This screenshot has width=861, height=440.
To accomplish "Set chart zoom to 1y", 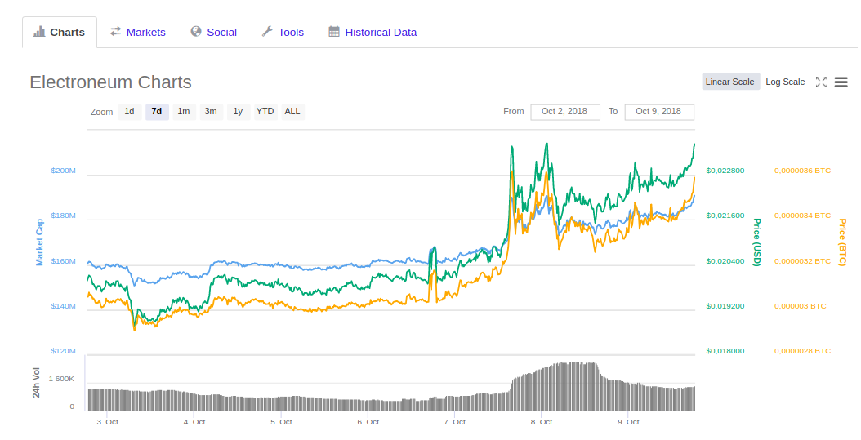I will click(x=238, y=112).
